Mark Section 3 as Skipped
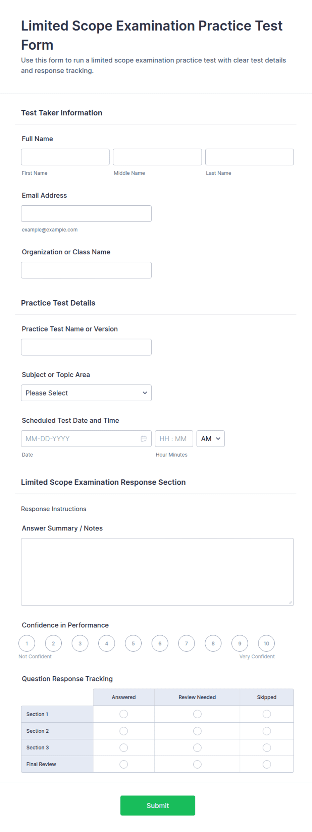This screenshot has width=312, height=832. click(267, 747)
